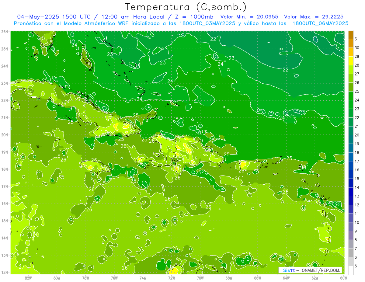The image size is (365, 282).
Task: Click the '22N' latitude axis label
Action: [x=5, y=100]
